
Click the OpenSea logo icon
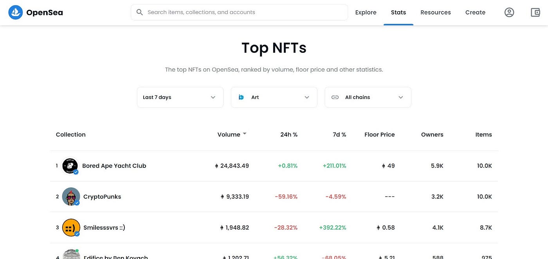pyautogui.click(x=16, y=13)
